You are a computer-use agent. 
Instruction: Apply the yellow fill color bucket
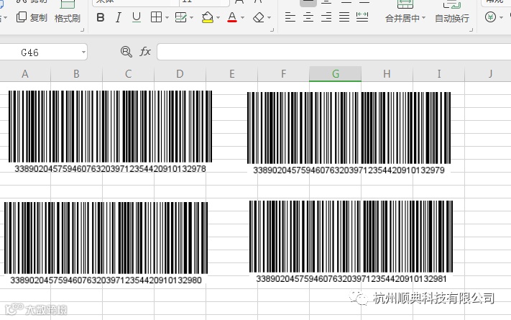pos(208,17)
